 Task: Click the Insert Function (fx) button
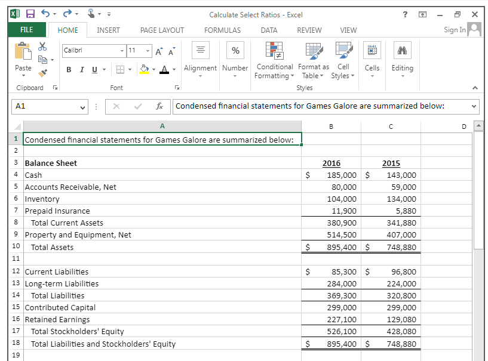point(159,106)
